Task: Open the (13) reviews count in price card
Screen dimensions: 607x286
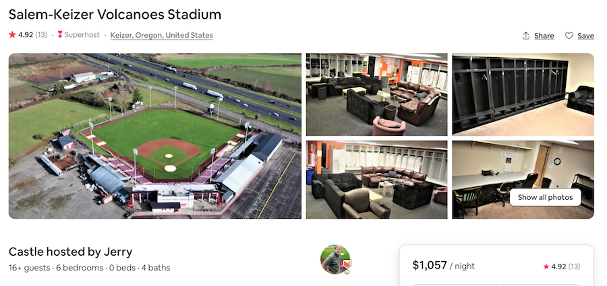Action: click(x=574, y=266)
